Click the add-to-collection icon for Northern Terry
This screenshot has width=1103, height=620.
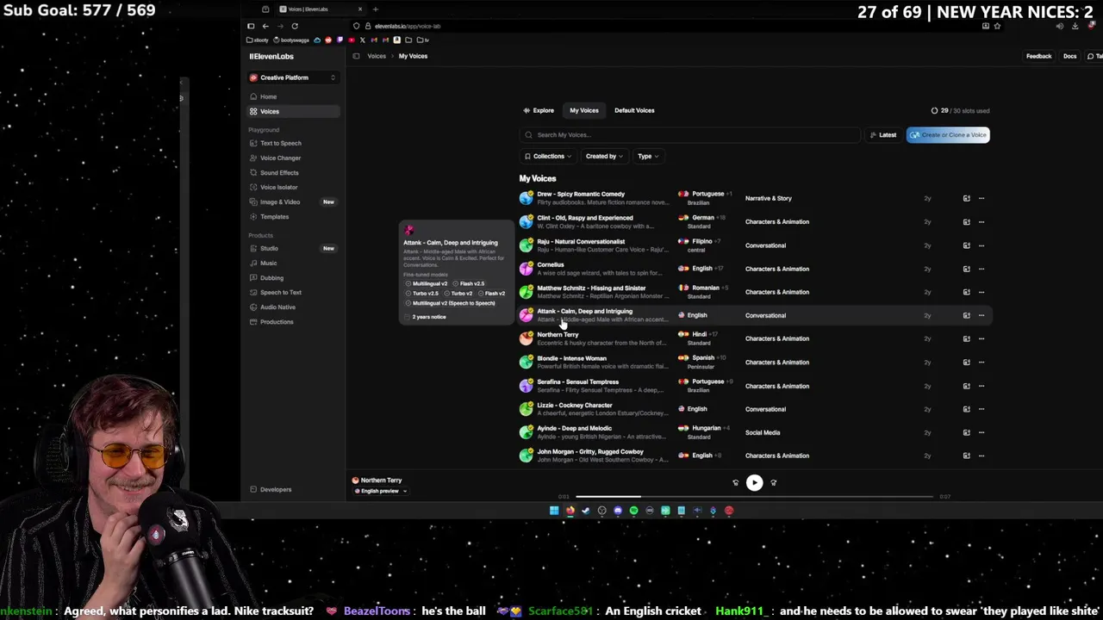966,338
